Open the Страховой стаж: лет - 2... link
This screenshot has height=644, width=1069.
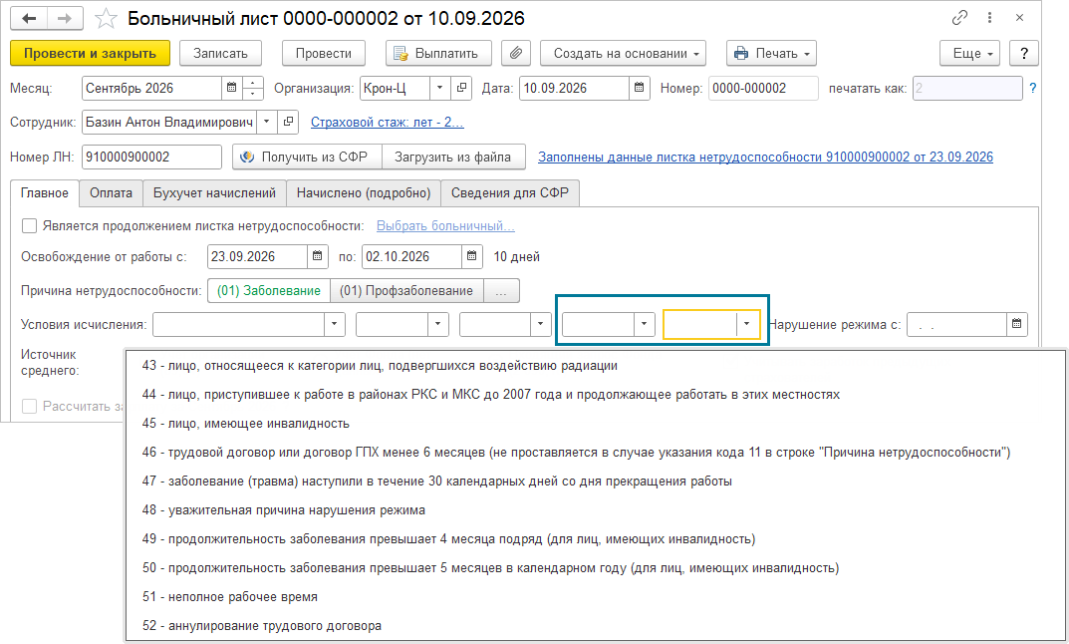[x=388, y=122]
